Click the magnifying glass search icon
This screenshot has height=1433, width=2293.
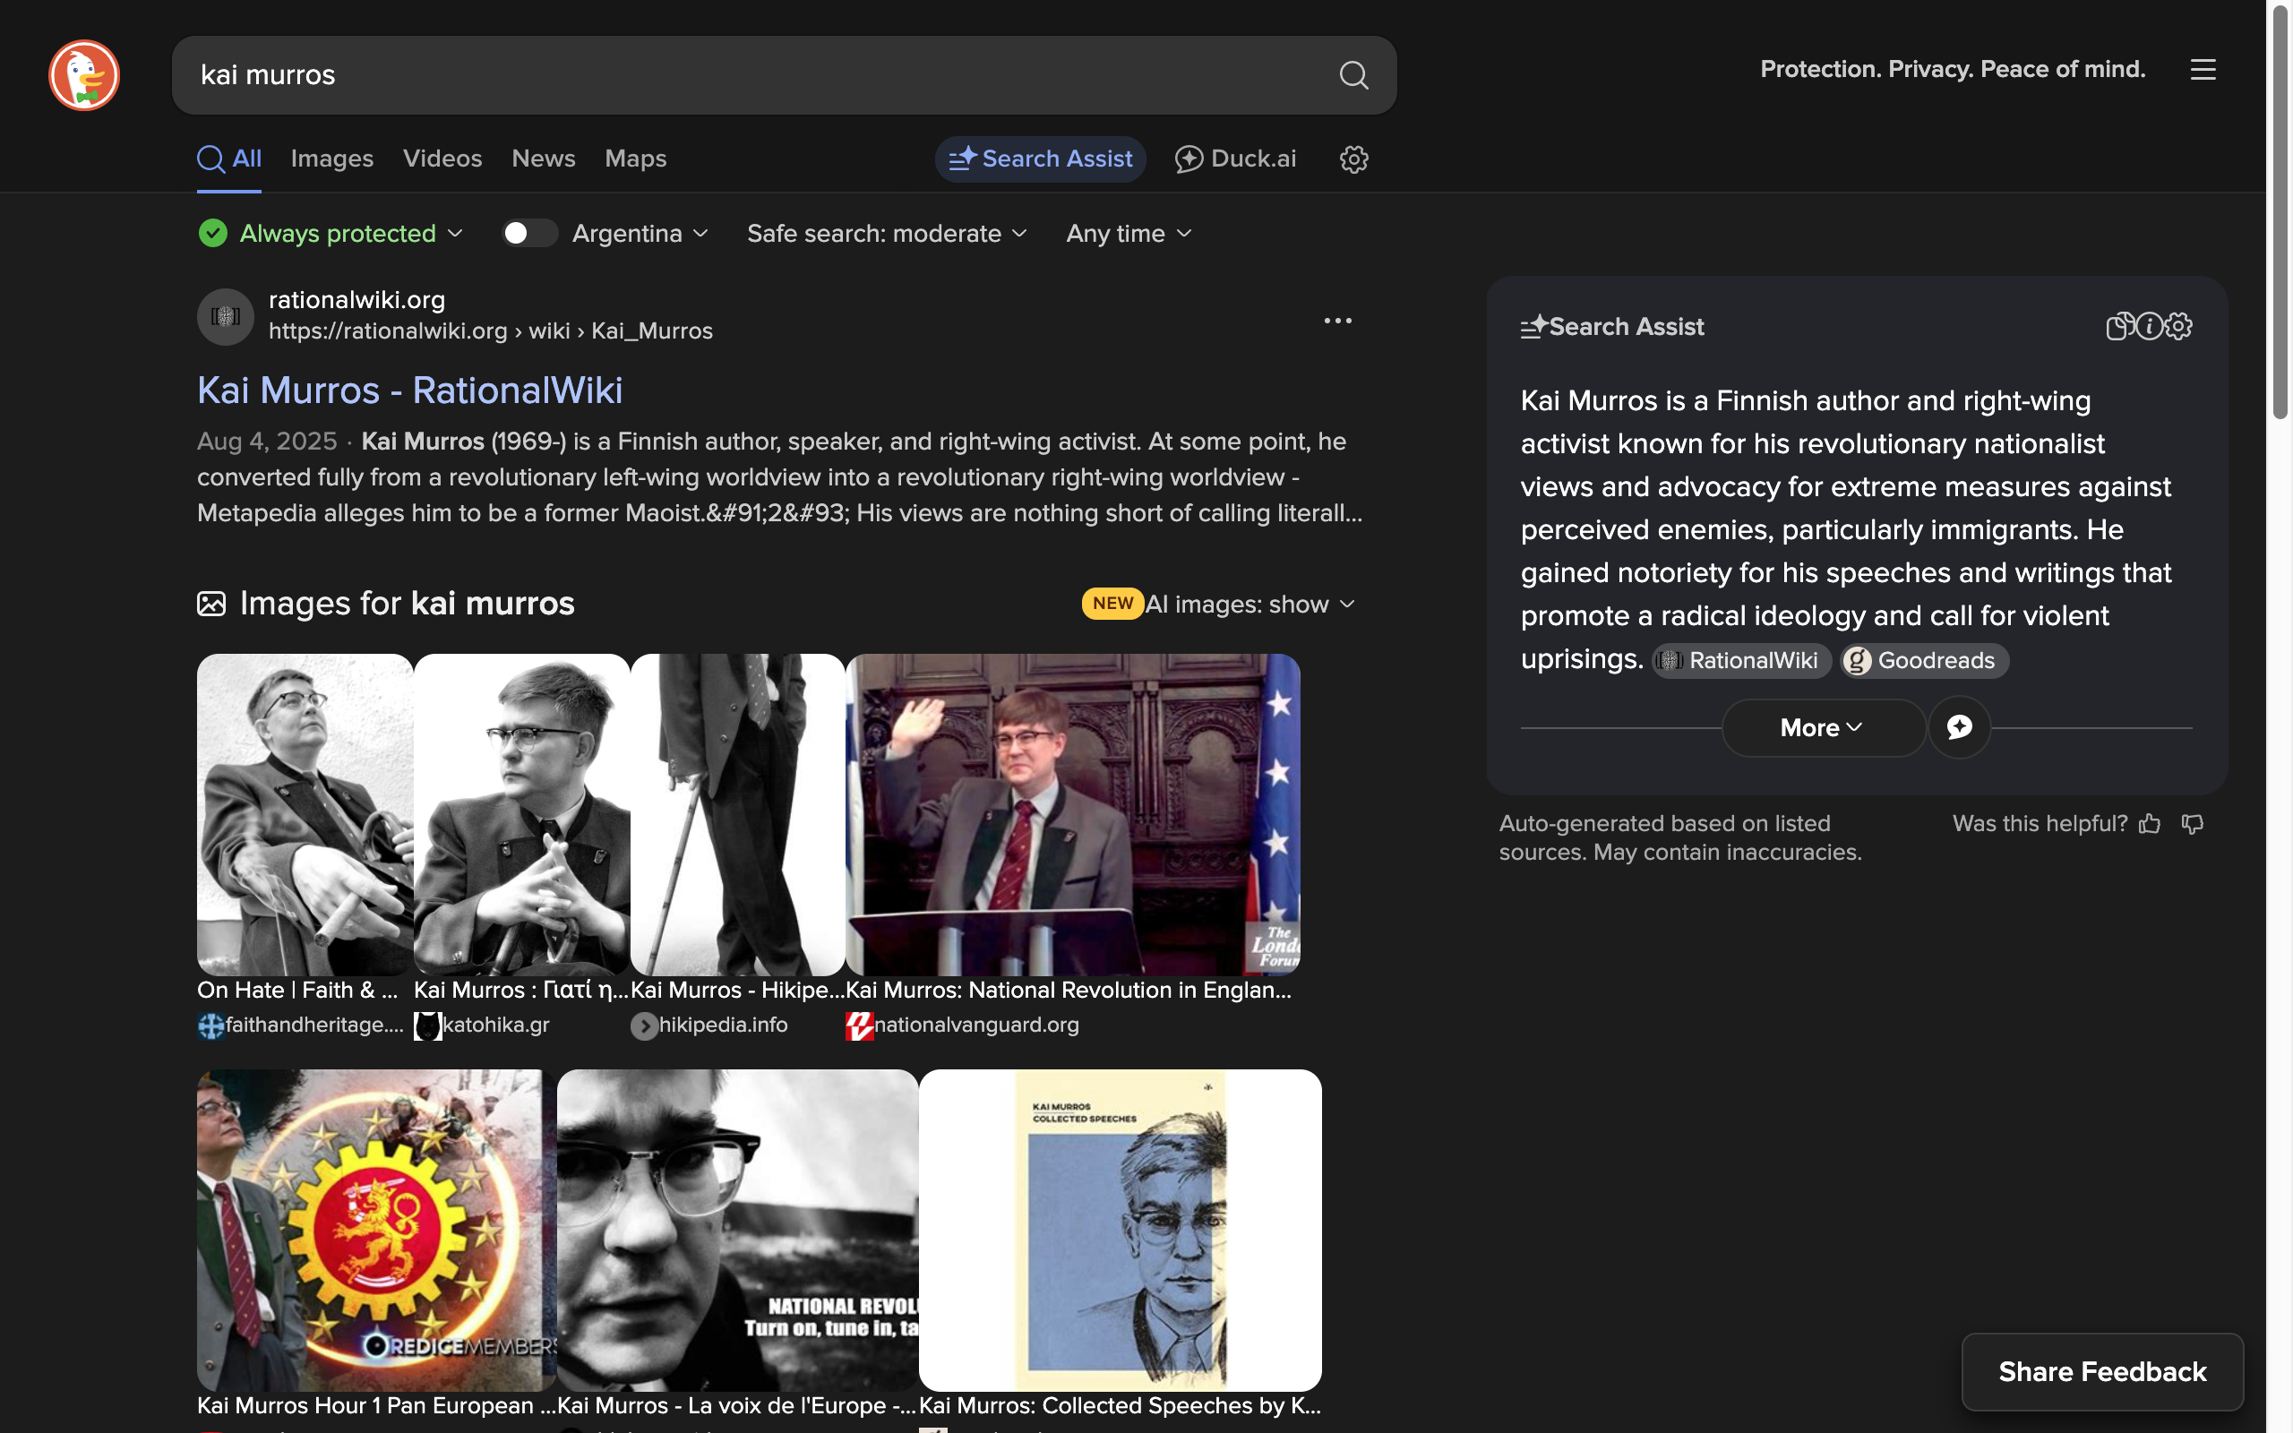1353,75
